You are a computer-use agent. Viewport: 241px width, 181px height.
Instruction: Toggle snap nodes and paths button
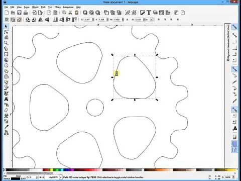(x=234, y=69)
